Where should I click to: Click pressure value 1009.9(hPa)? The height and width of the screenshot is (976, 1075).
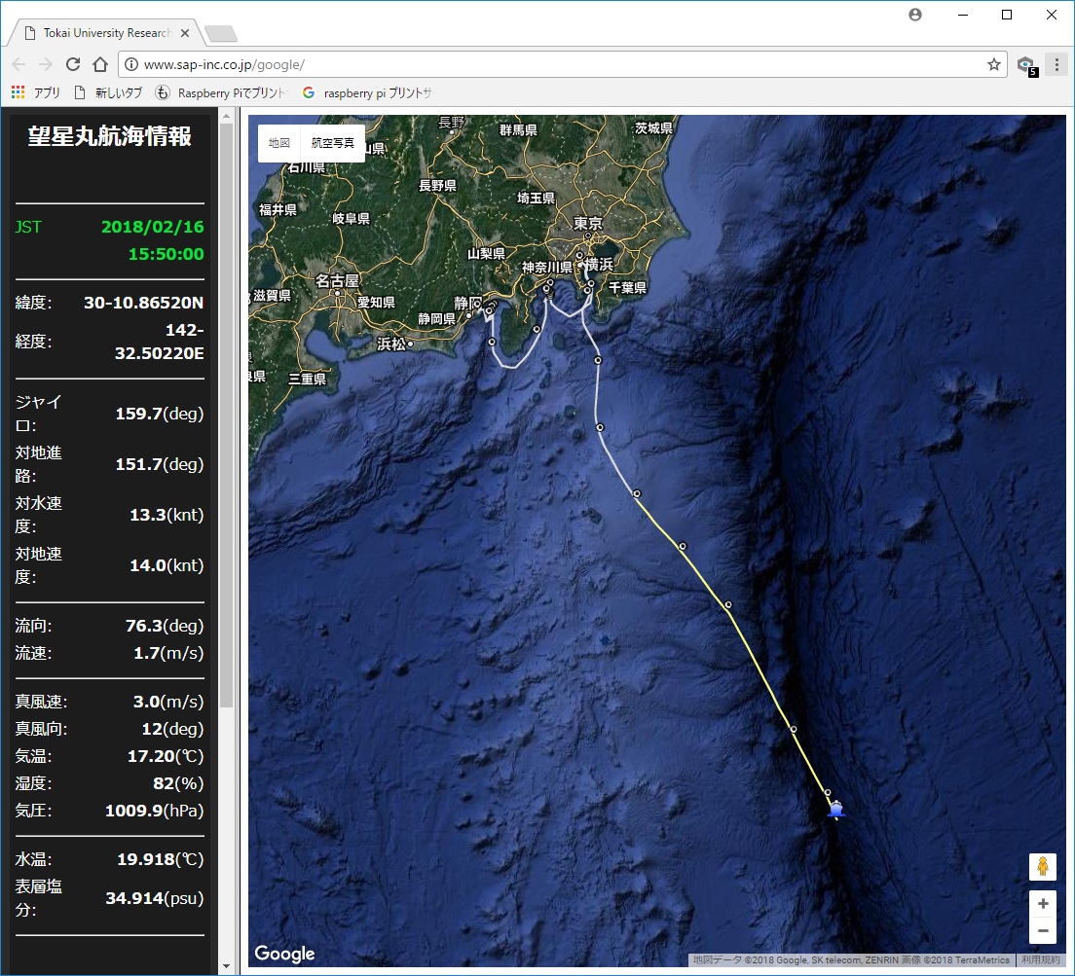tap(154, 811)
